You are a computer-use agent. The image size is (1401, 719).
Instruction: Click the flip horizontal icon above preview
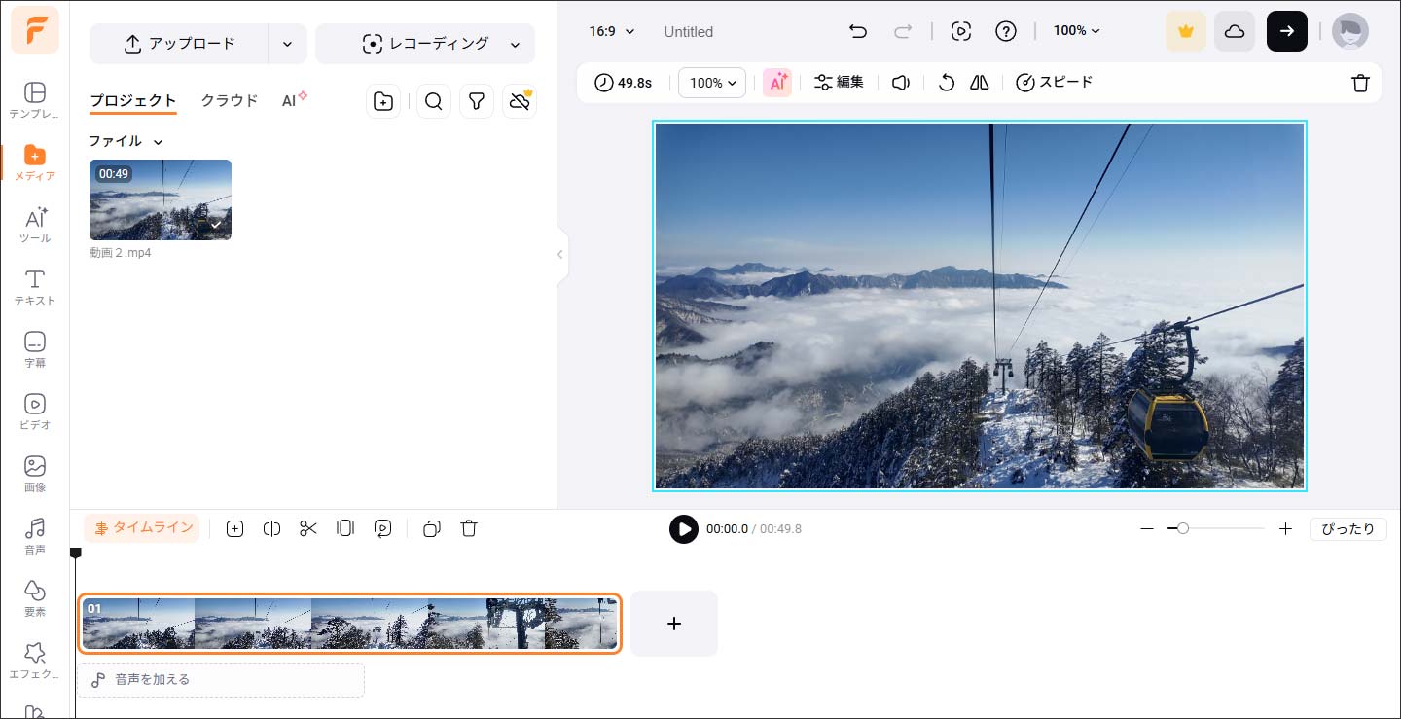(980, 83)
